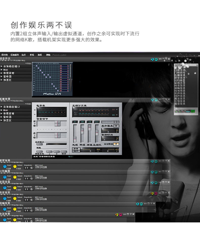Screen dimensions: 200x234
Task: Toggle 柔和强度 开 switch in compressor
Action: 116,126
